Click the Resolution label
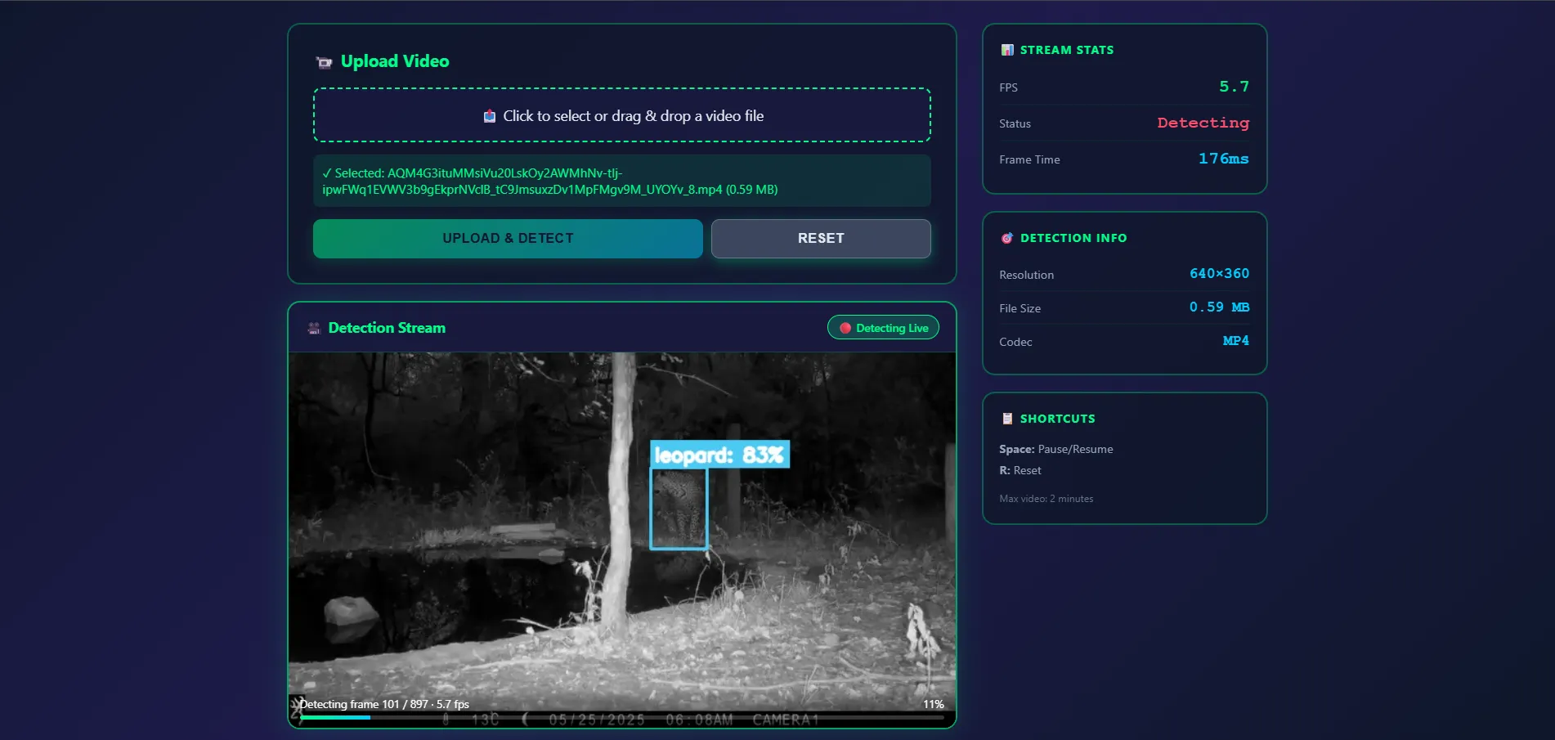The image size is (1555, 740). (x=1026, y=276)
